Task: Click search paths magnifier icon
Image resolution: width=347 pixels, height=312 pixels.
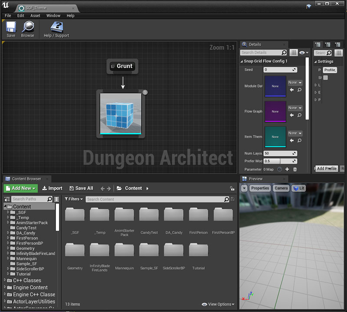Action: [x=50, y=199]
